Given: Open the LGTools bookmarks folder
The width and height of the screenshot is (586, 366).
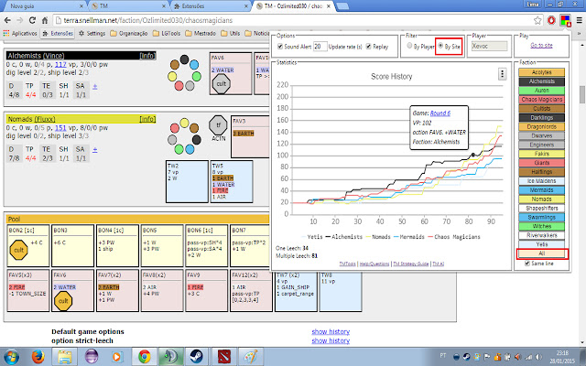Looking at the screenshot, I should coord(167,33).
